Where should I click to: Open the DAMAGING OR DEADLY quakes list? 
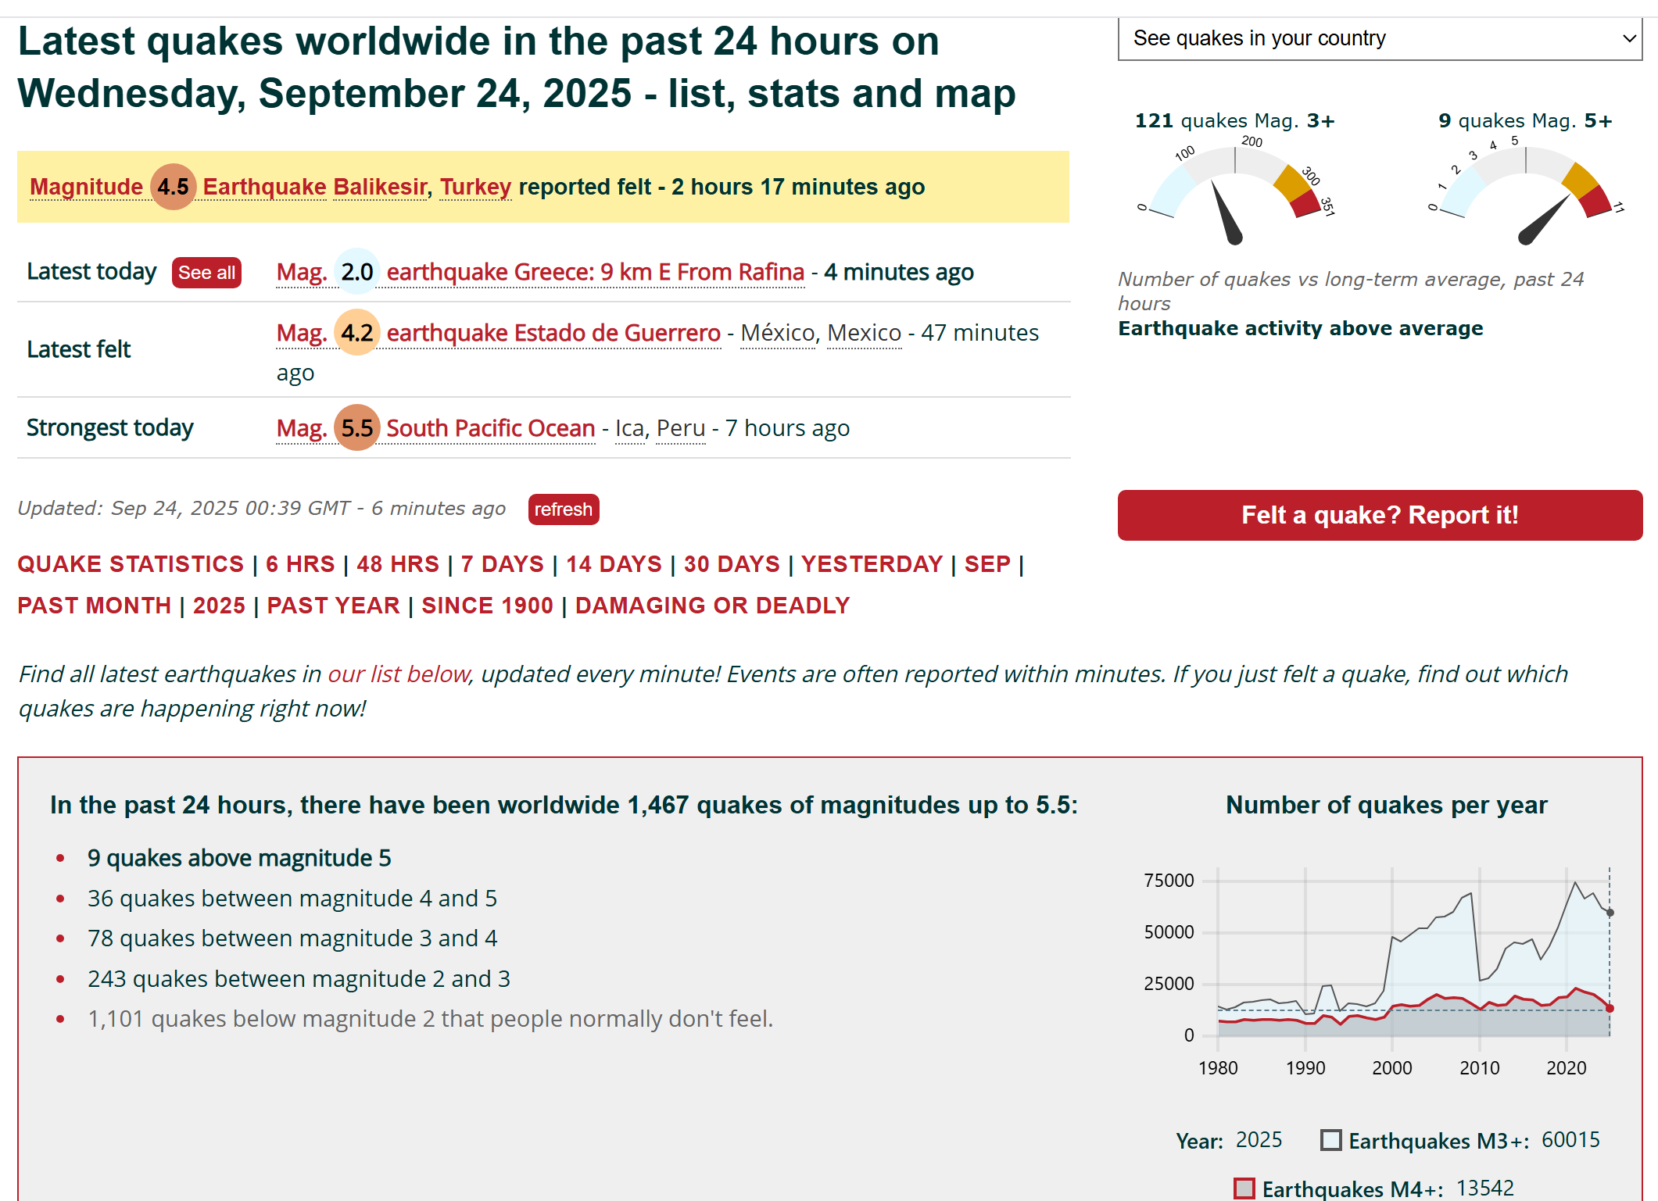(x=712, y=606)
